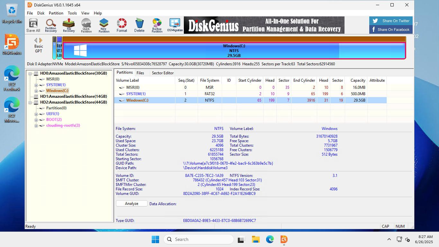
Task: Create a New Partition
Action: point(104,25)
